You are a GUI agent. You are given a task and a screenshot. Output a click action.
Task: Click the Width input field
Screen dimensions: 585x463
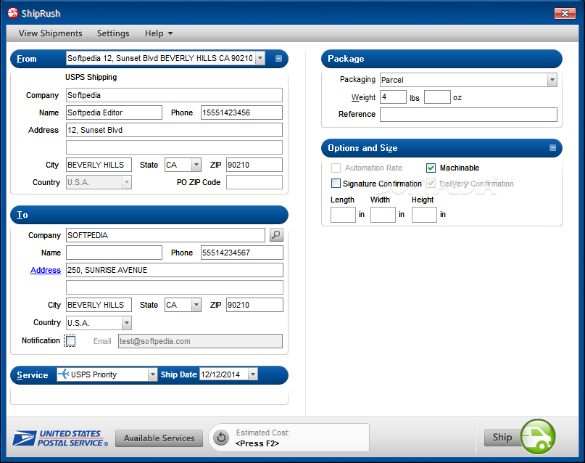point(383,215)
